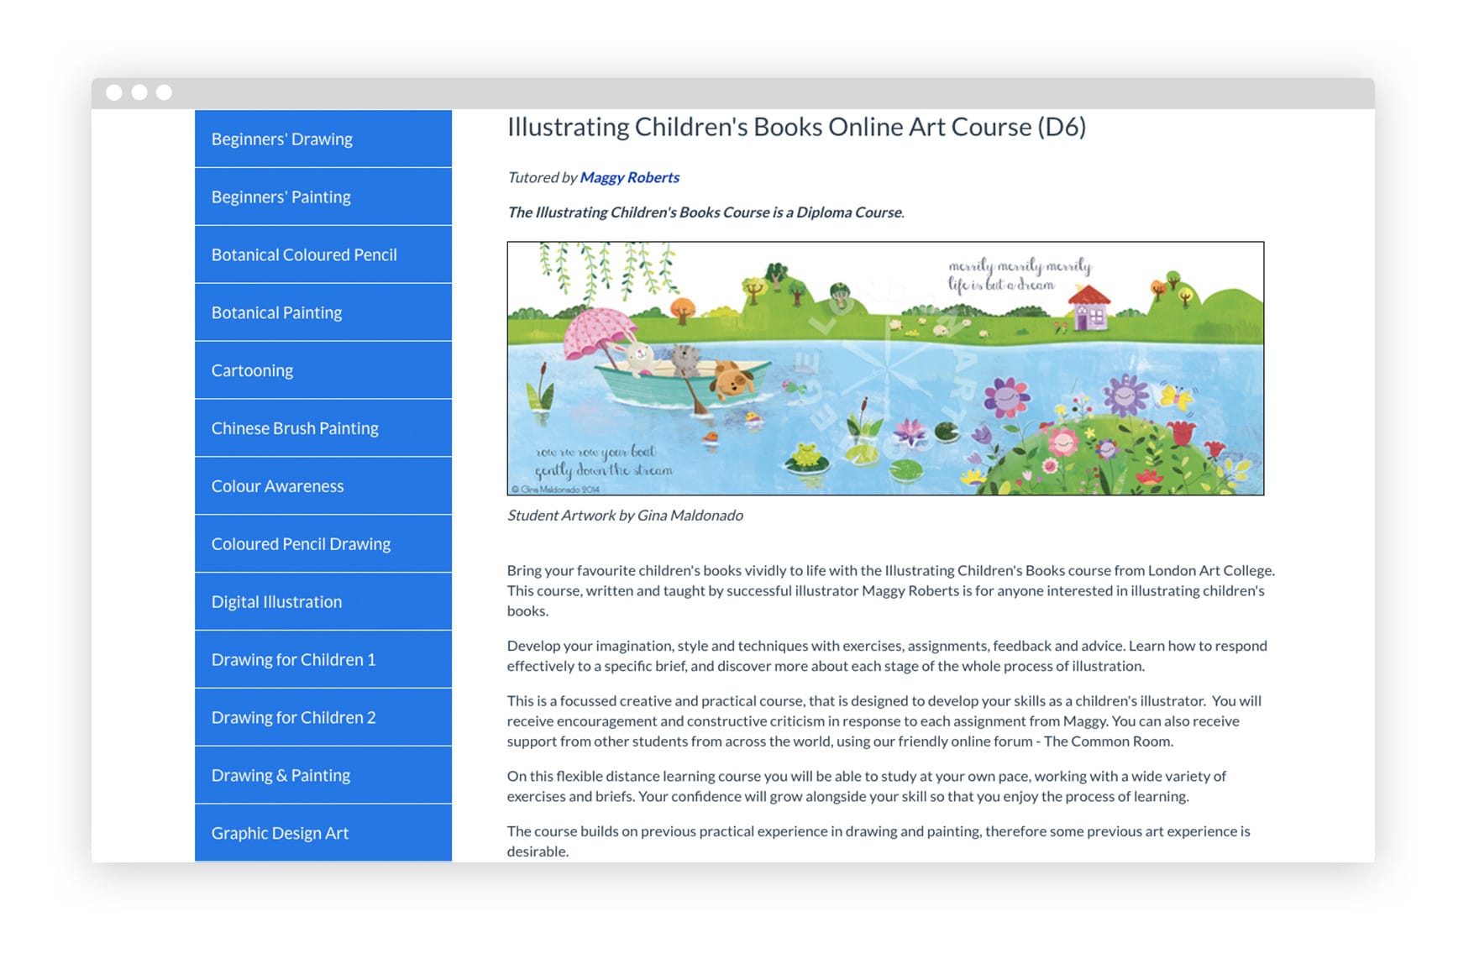
Task: Click paragraph starting 'Develop your imagination'
Action: pyautogui.click(x=887, y=656)
